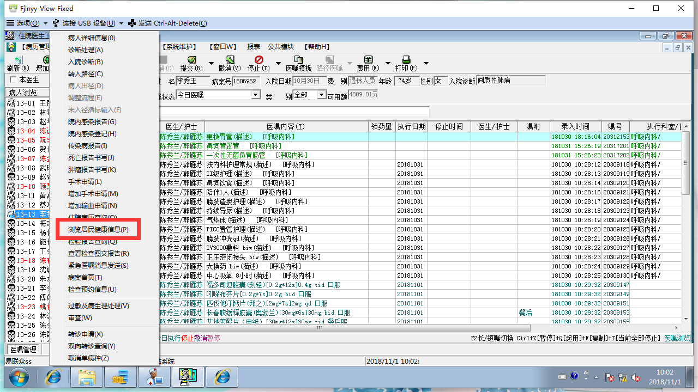This screenshot has width=698, height=392.
Task: Click the muted volume tray icon
Action: [x=636, y=377]
